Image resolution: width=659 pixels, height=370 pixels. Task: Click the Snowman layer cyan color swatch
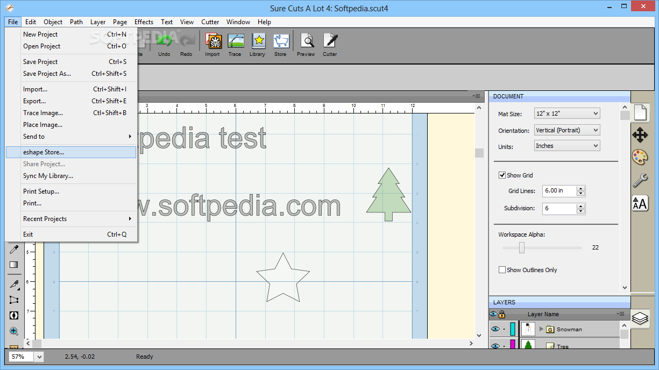[513, 329]
